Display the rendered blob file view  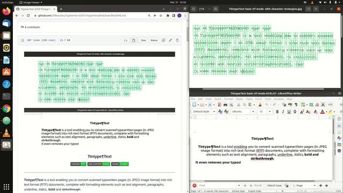point(133,40)
